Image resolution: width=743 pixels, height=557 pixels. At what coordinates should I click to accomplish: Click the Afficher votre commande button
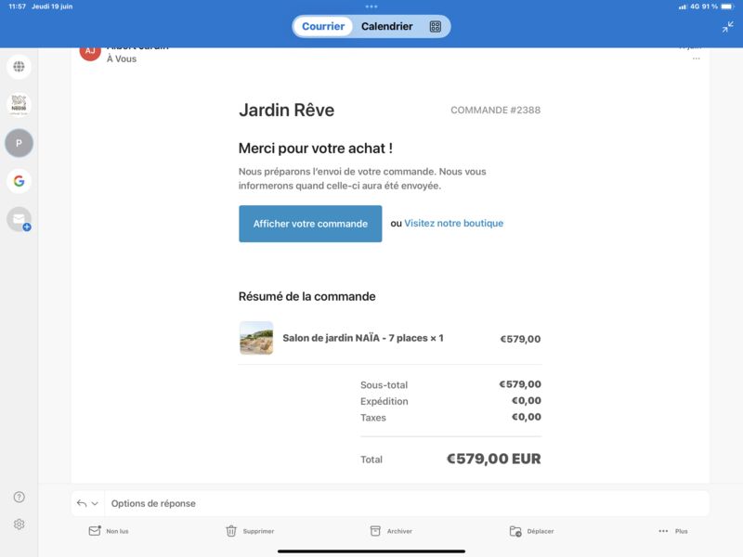310,224
